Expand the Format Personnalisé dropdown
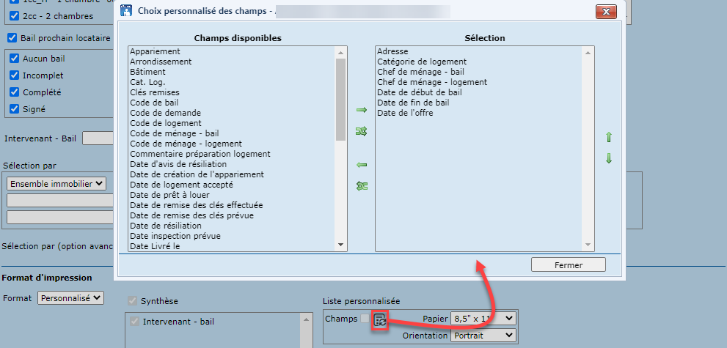Viewport: 727px width, 348px height. (x=71, y=298)
